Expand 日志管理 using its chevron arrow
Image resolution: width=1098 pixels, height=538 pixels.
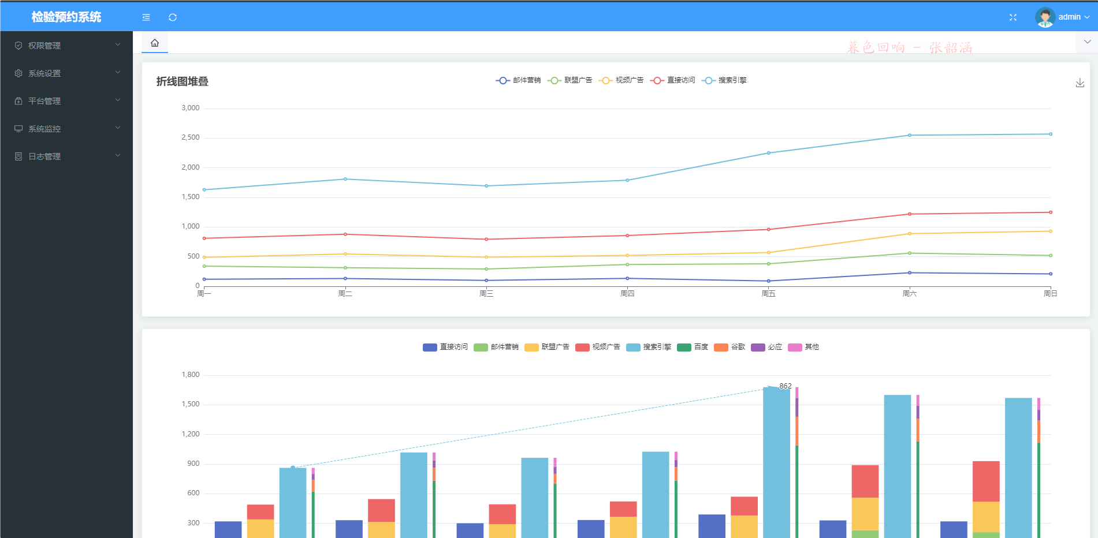pos(118,155)
